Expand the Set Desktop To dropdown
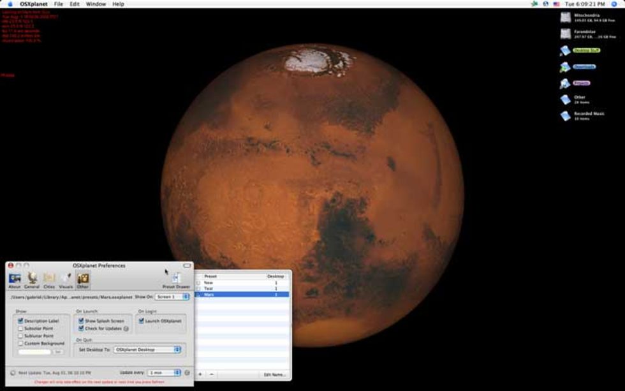The width and height of the screenshot is (625, 391). pyautogui.click(x=148, y=350)
